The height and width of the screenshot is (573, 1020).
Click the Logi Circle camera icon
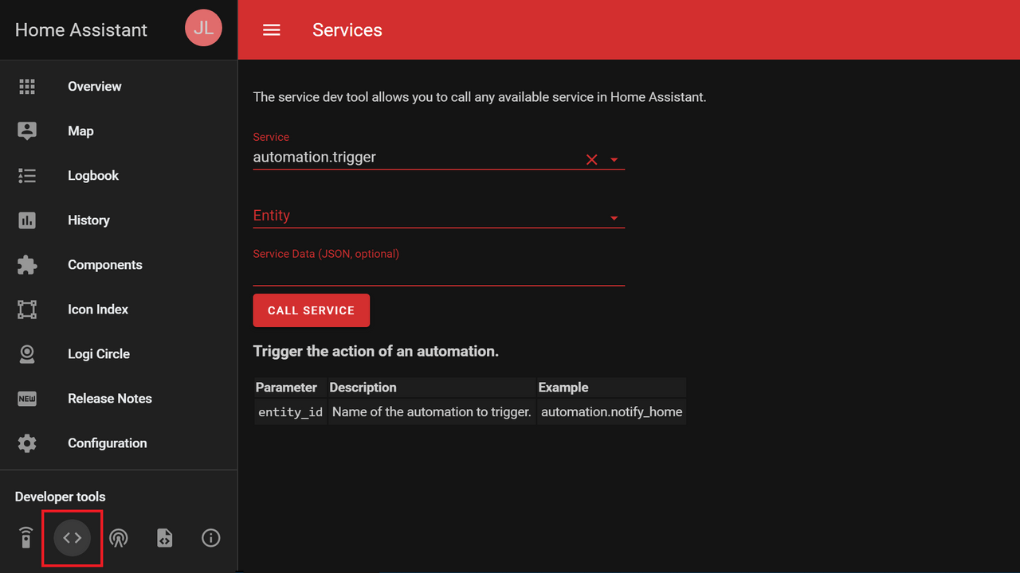(27, 354)
